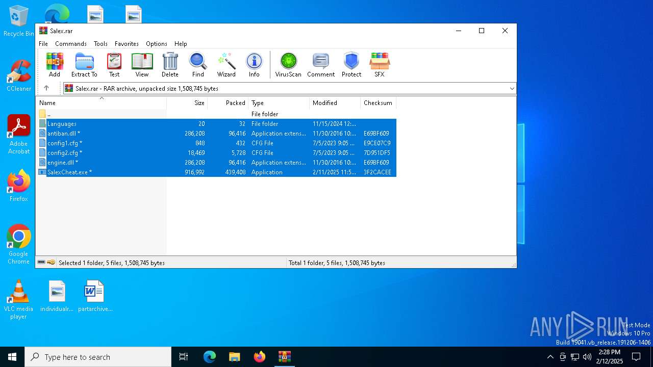Show hidden system tray icons
Viewport: 653px width, 367px height.
click(x=550, y=357)
